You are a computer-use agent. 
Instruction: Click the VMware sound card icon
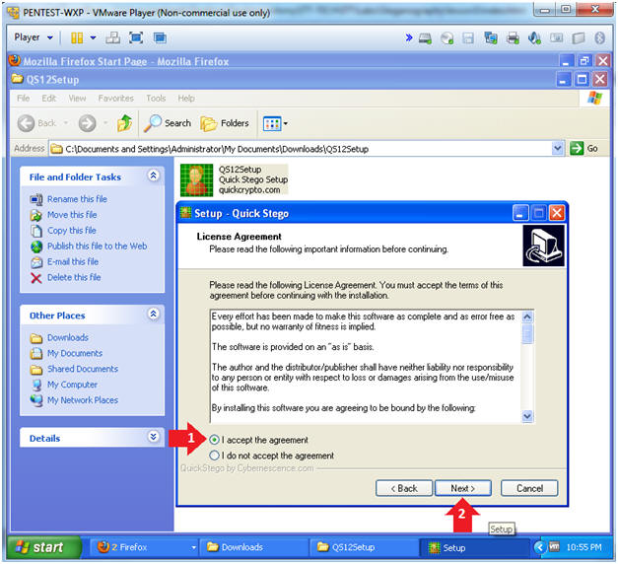534,38
